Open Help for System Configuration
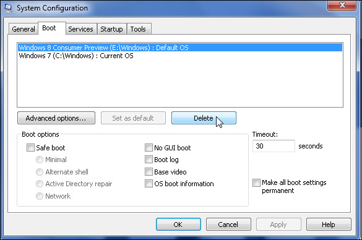362x240 pixels. point(329,225)
